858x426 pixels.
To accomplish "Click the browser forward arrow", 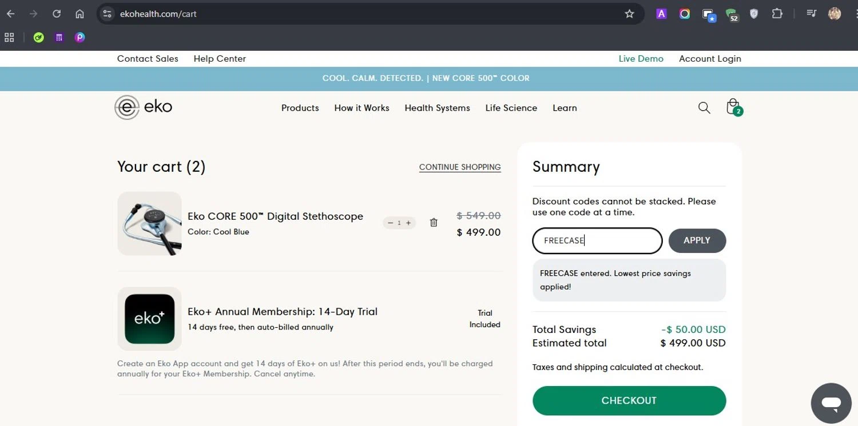I will 34,14.
